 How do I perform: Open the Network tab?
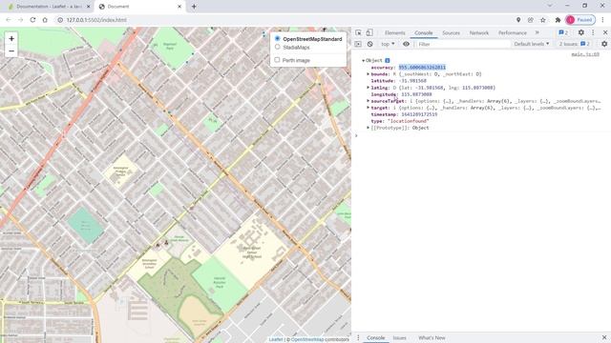[x=479, y=33]
